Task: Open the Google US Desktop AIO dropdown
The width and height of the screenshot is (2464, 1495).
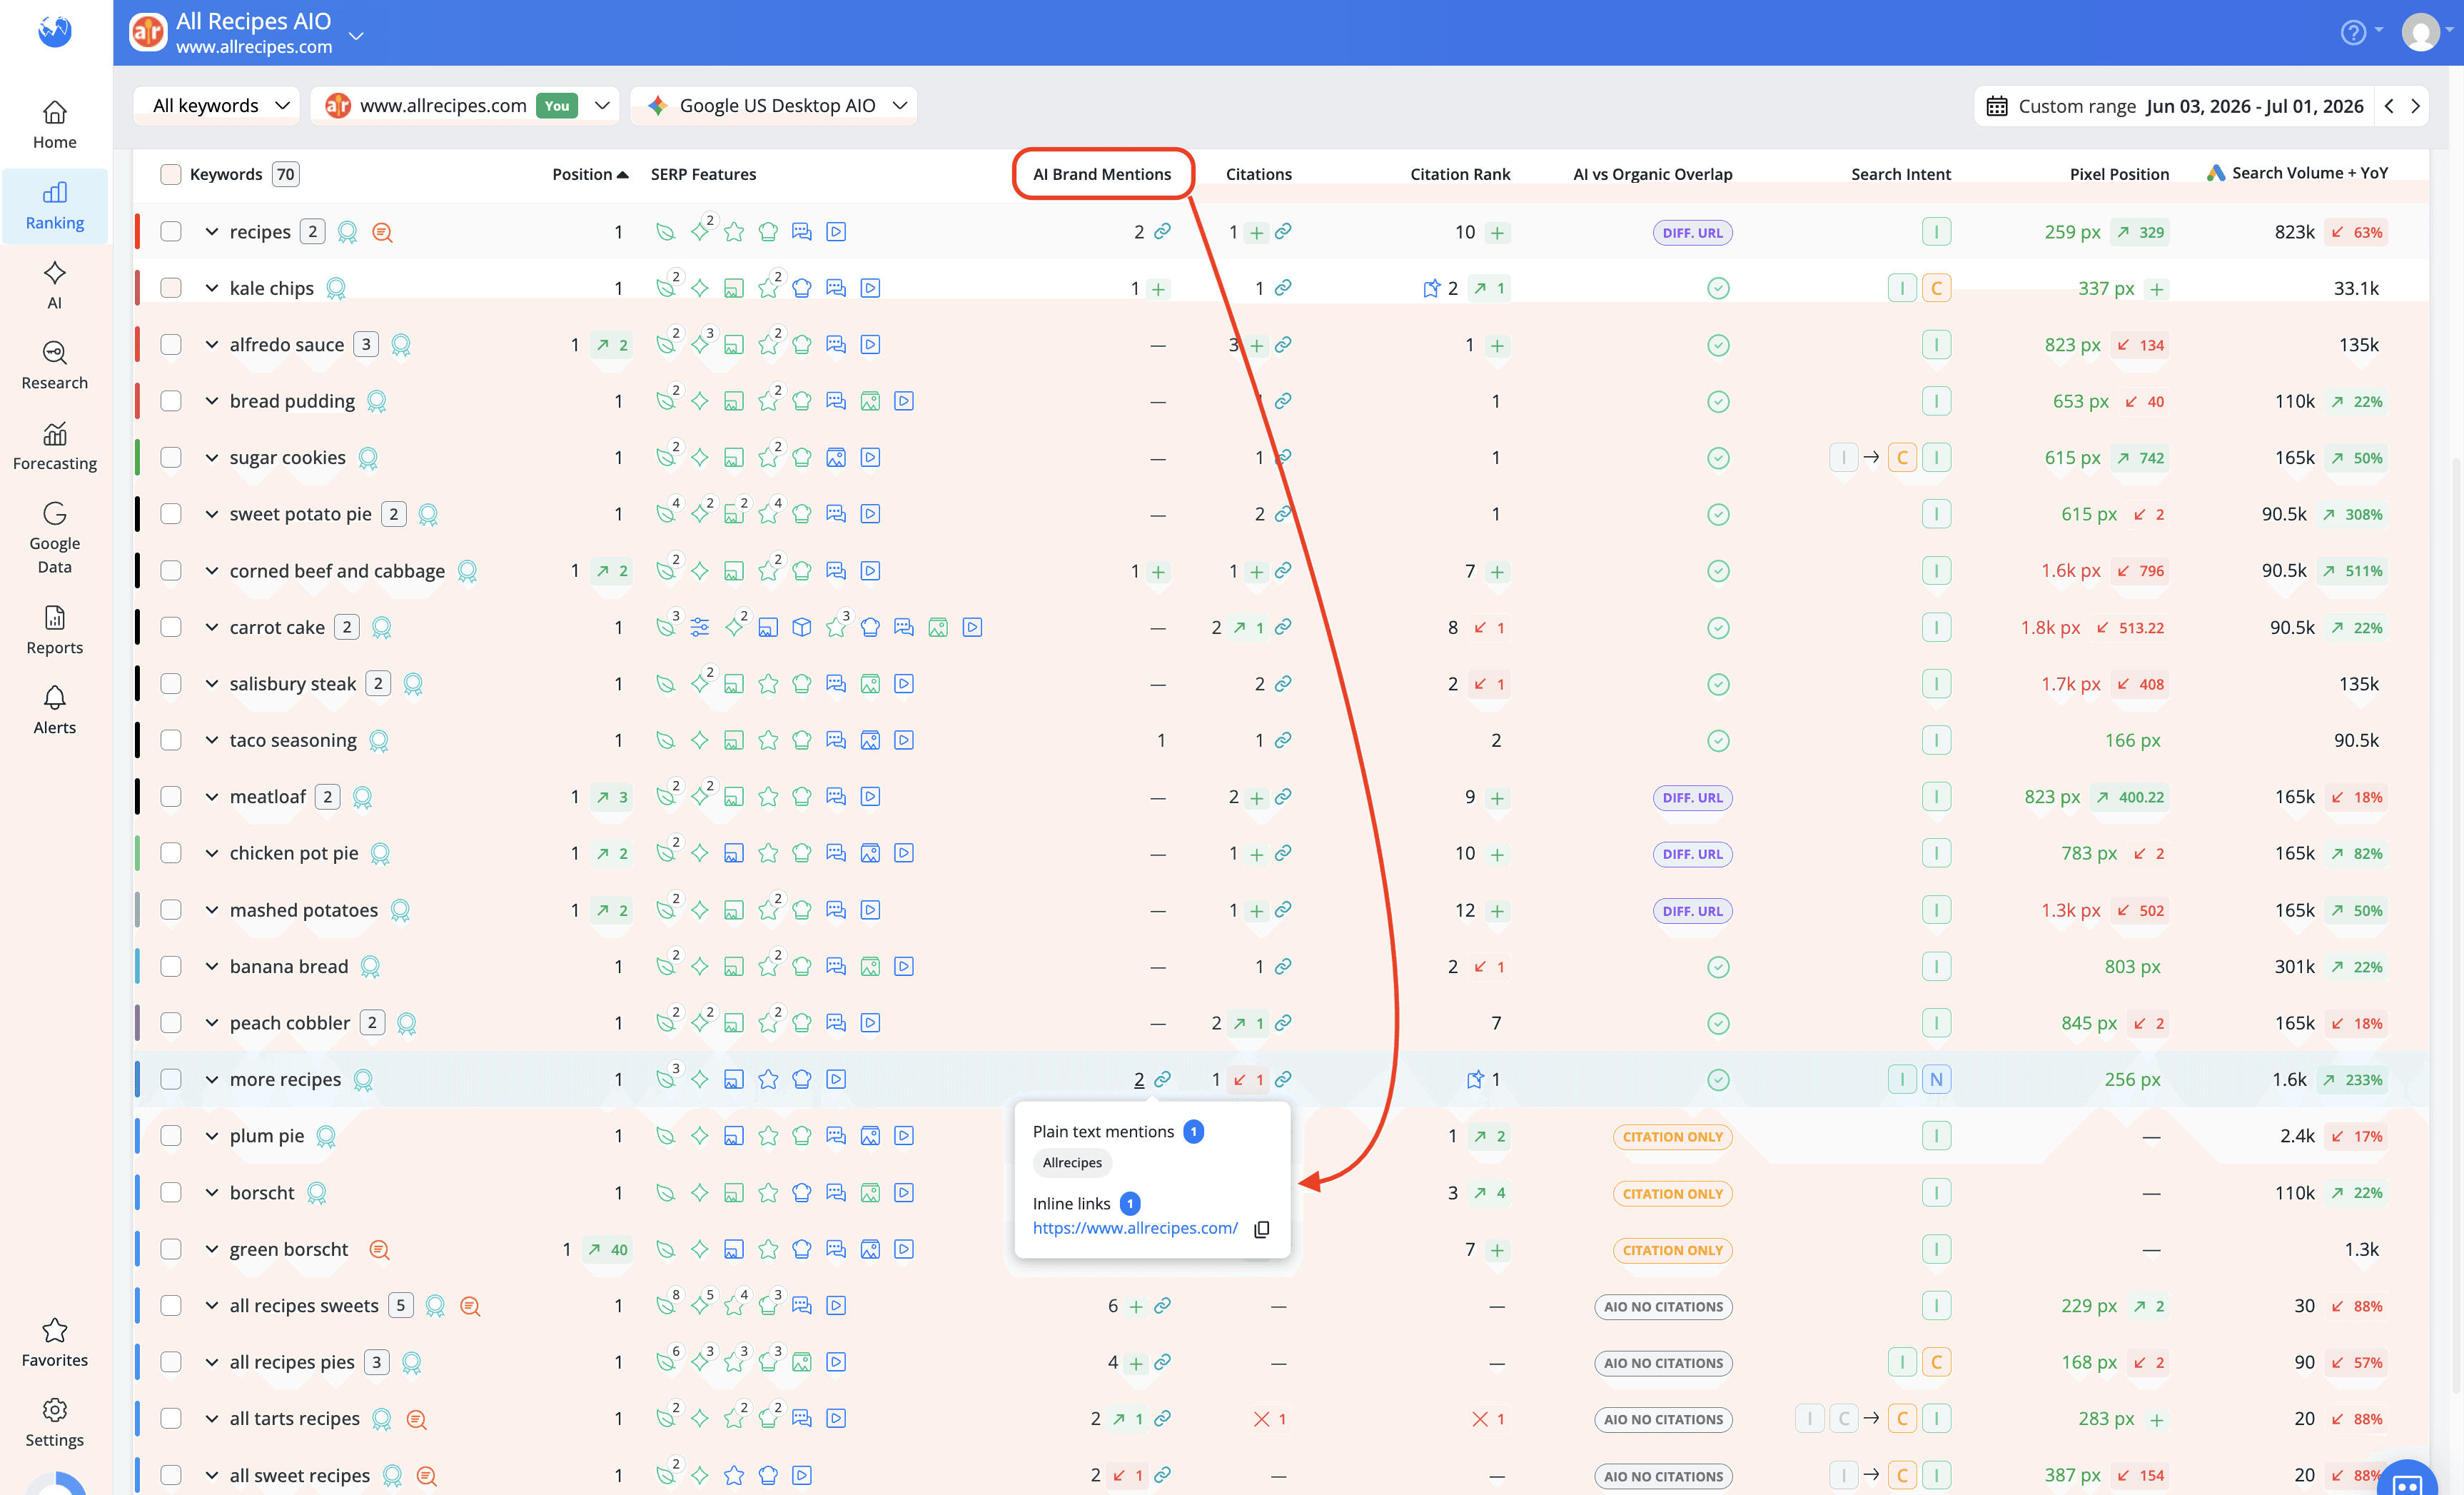Action: tap(774, 105)
